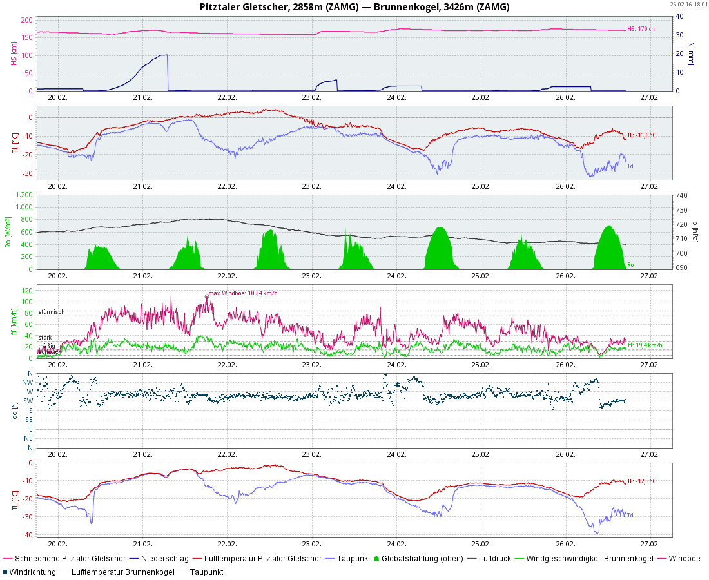Screen dimensions: 709x580
Task: Click the '740' tick on pressure axis
Action: [681, 195]
